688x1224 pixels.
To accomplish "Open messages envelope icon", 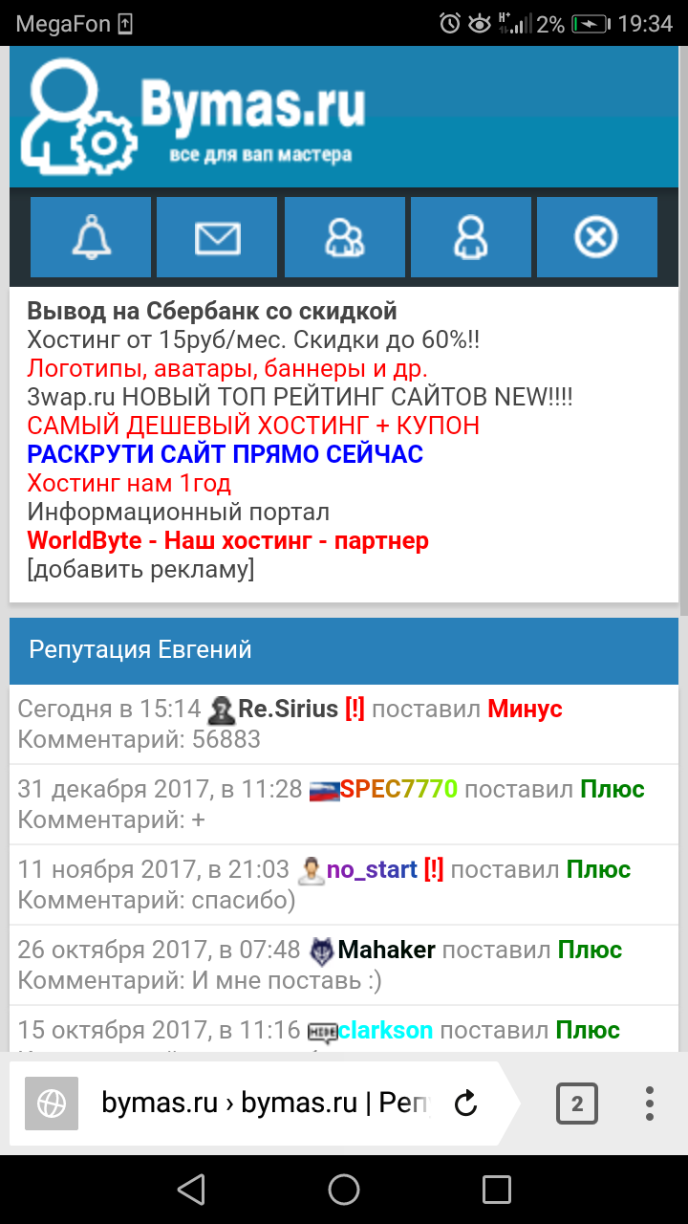I will (217, 237).
